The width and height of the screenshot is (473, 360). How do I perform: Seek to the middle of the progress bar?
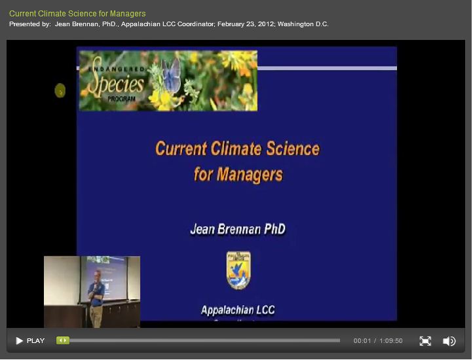tap(204, 340)
